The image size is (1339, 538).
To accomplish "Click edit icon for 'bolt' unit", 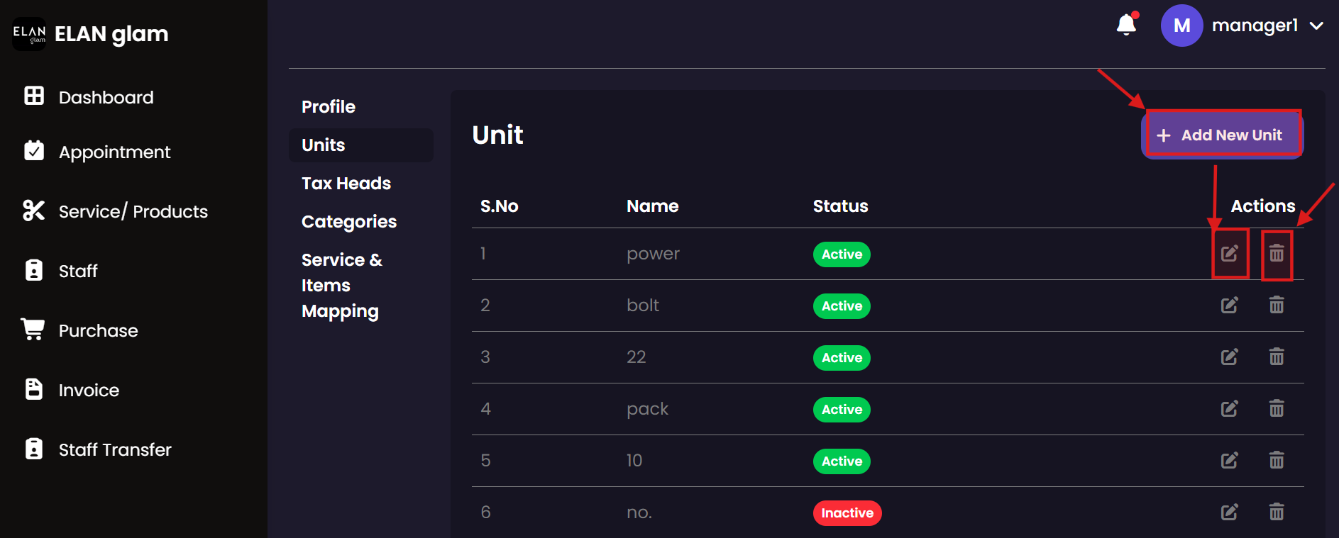I will pos(1229,306).
